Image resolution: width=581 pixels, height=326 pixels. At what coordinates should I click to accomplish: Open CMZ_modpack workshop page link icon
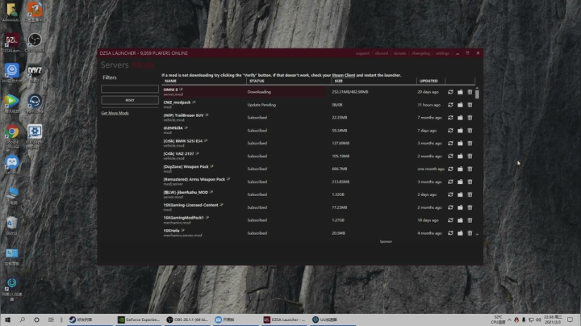(x=194, y=102)
